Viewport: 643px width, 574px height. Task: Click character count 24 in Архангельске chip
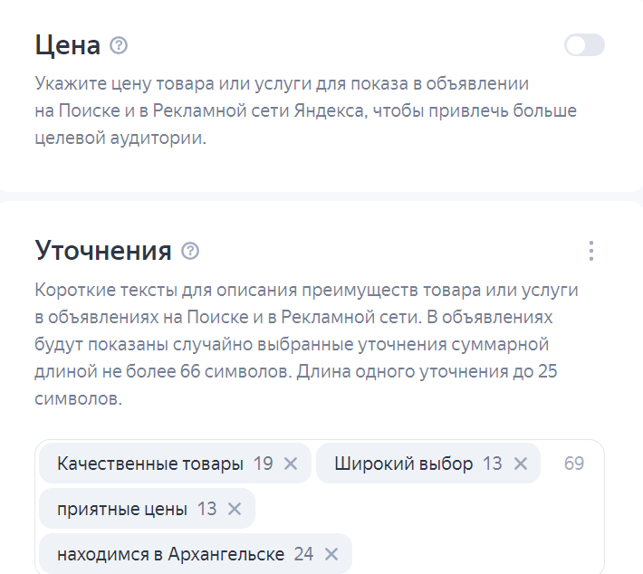303,554
